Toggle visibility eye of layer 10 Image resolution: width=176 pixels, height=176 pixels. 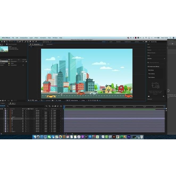pos(23,125)
